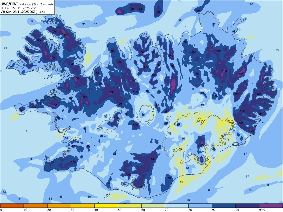Click the legend tick label '10'
This screenshot has width=283, height=212.
(x=25, y=210)
